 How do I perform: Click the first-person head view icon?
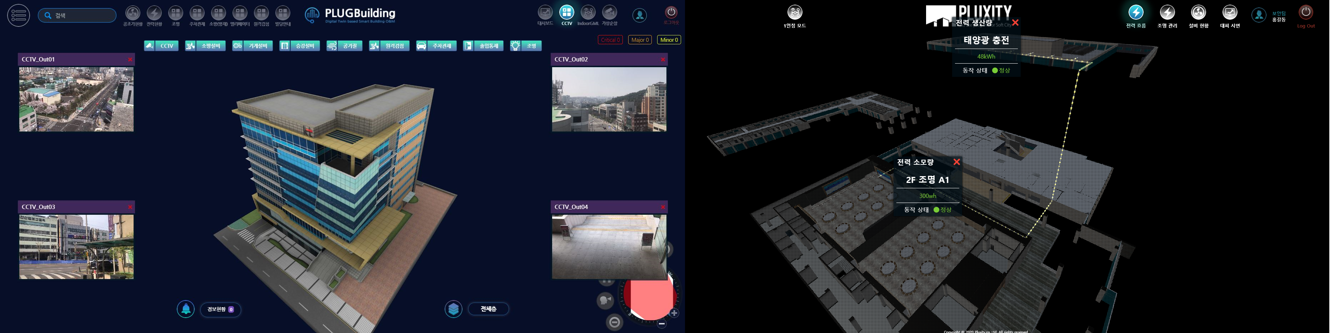(x=605, y=300)
